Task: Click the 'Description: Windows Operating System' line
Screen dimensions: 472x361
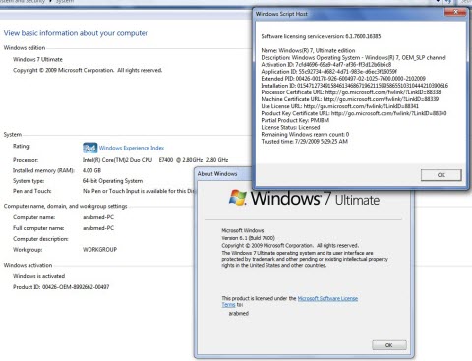Action: pyautogui.click(x=353, y=57)
